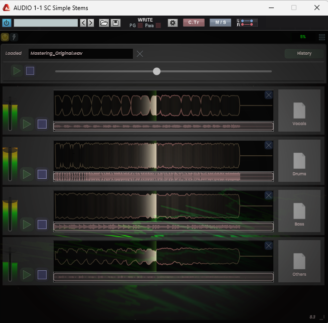
Task: Adjust the Drums level fader
Action: tap(10, 164)
